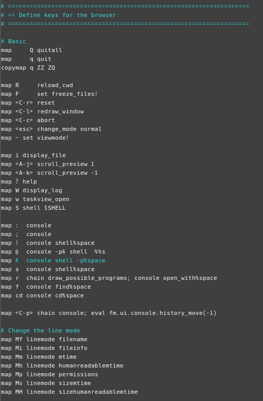Click the word 'reload_cwd'

coord(55,85)
